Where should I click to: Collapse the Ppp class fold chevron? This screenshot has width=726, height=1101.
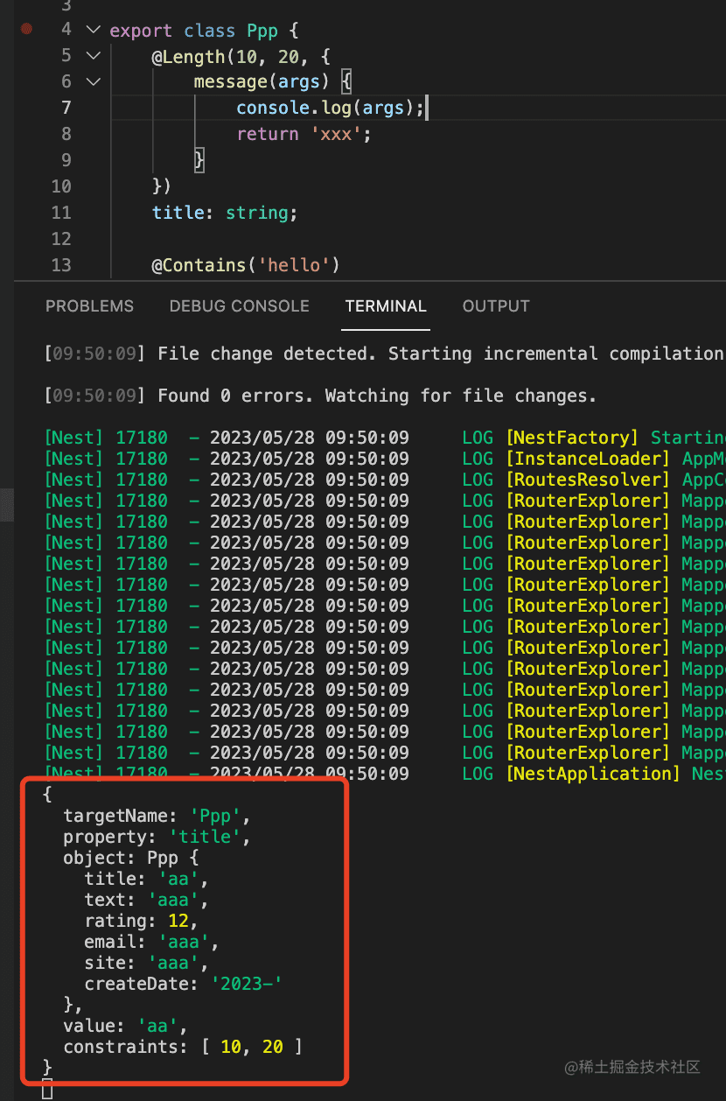tap(94, 30)
